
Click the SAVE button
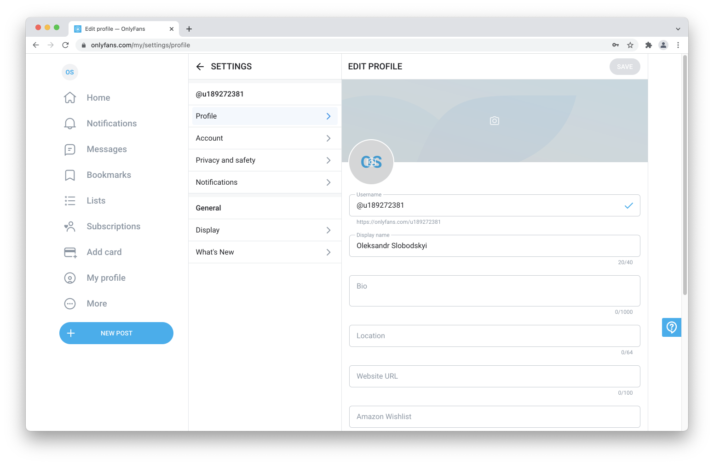(x=625, y=67)
